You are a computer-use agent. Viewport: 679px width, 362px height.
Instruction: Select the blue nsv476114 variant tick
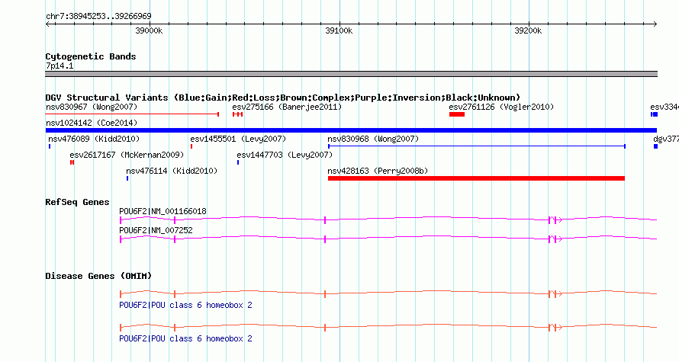pos(127,178)
